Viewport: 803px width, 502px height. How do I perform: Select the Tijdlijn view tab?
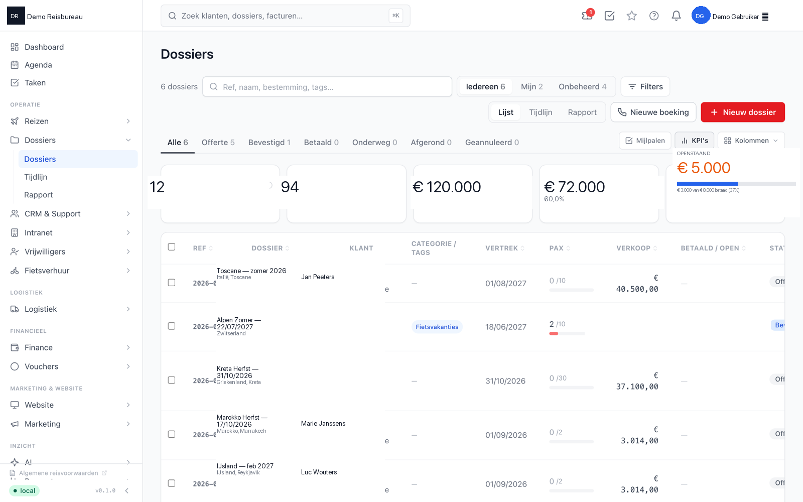(x=541, y=112)
